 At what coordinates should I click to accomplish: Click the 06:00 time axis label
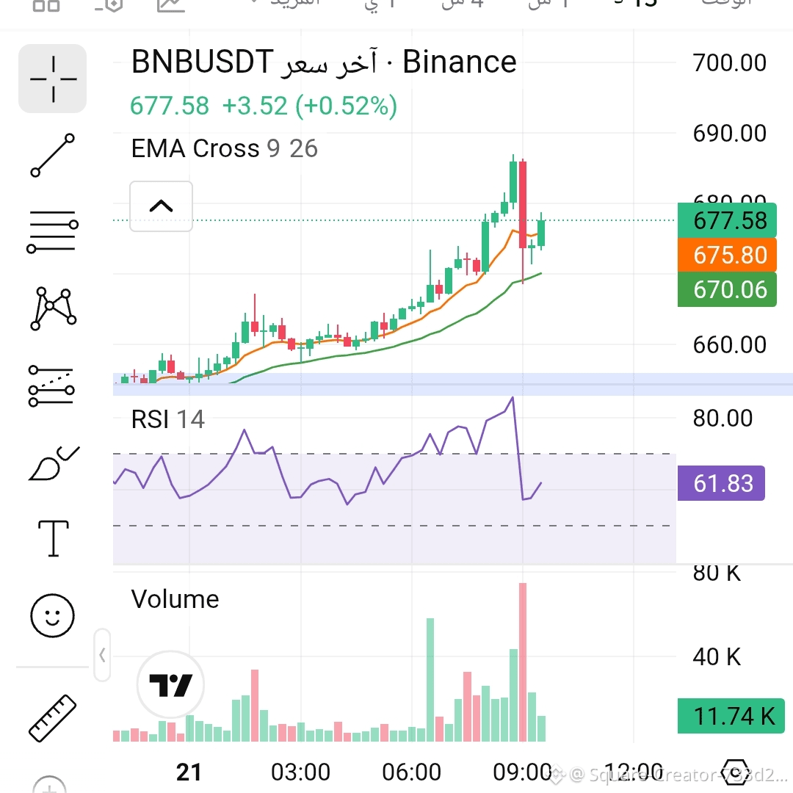click(x=411, y=772)
